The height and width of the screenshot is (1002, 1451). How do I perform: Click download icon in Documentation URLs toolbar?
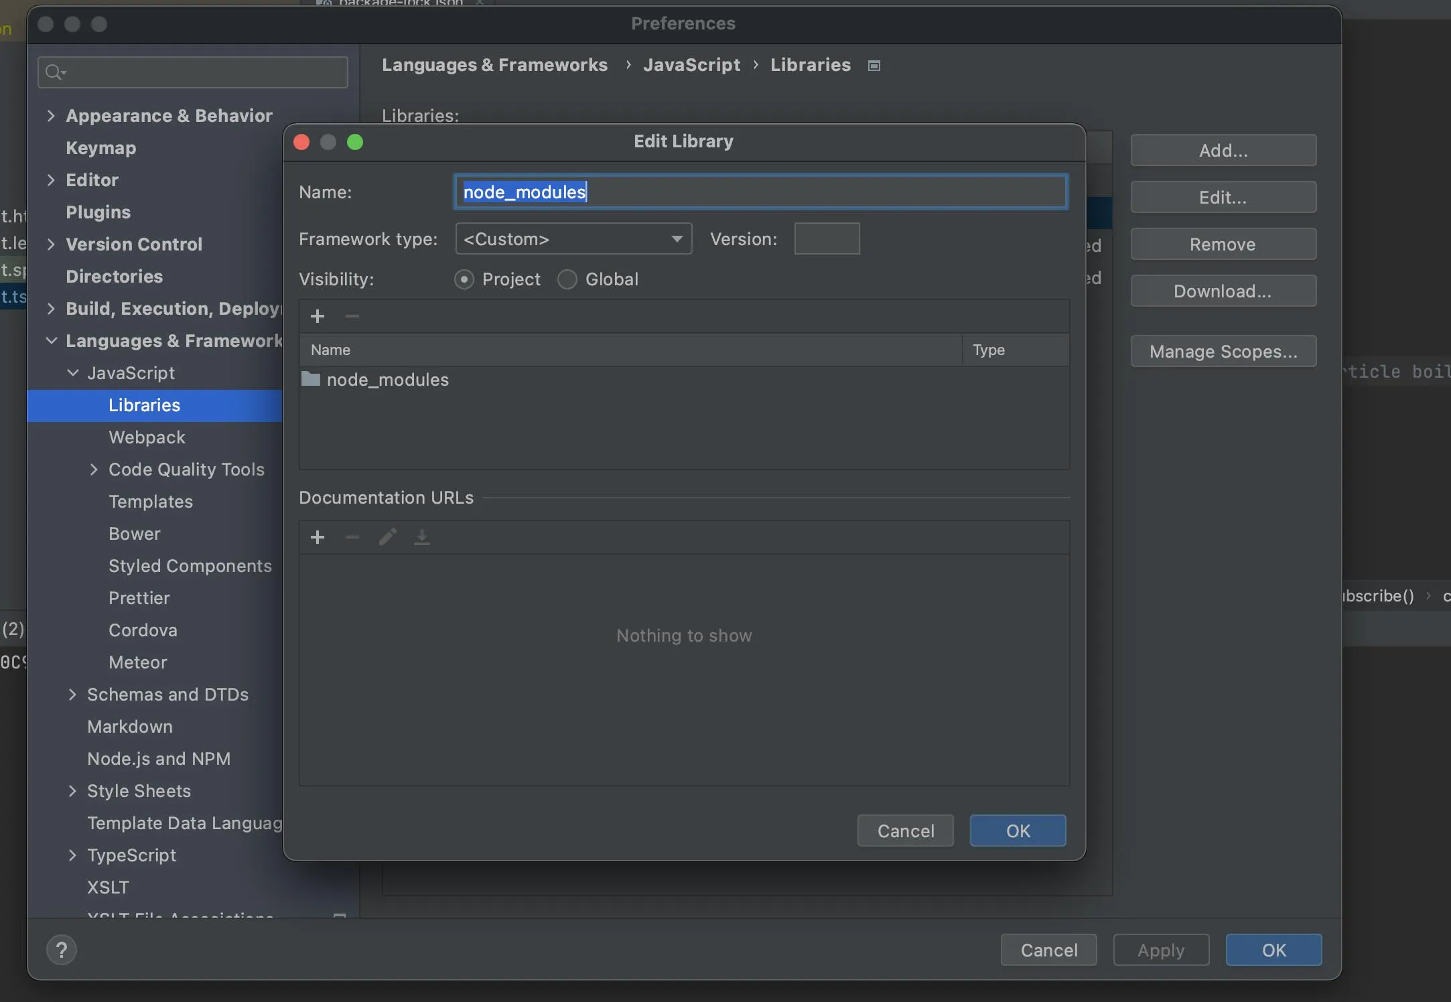422,537
